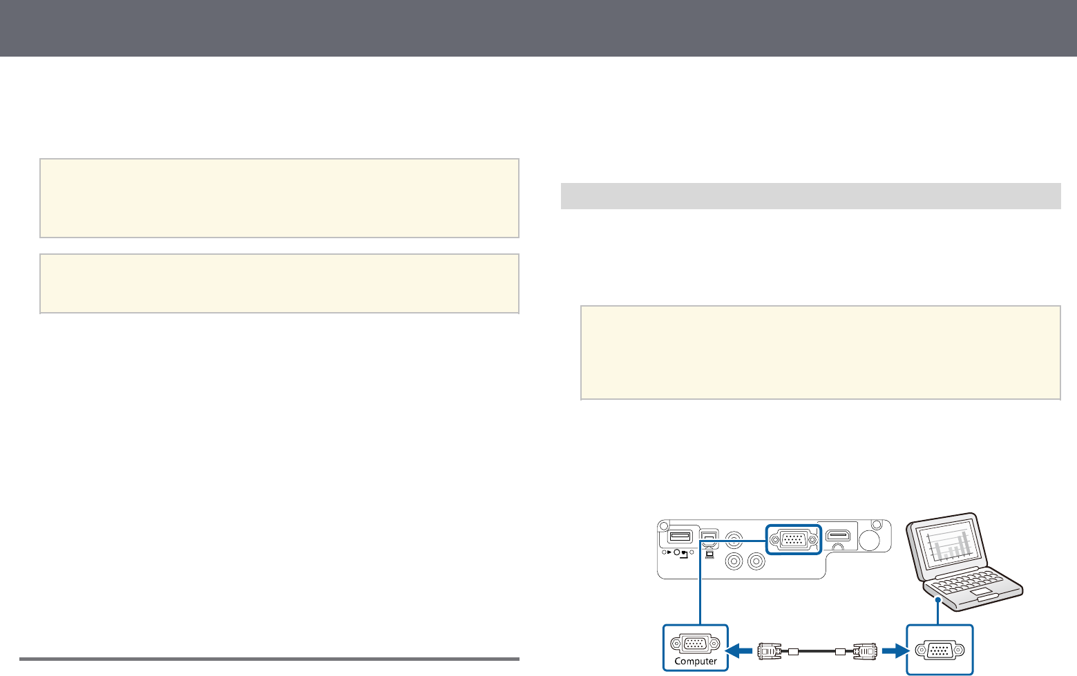Click the "Computer" port label
Viewport: 1077px width, 676px height.
696,661
